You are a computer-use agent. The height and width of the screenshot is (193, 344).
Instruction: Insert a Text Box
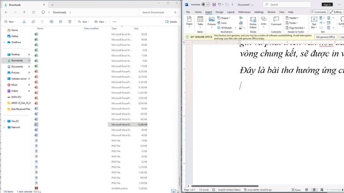pos(314,22)
